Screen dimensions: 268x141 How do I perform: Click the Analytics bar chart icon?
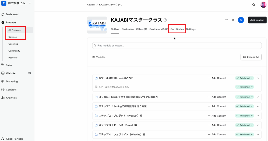tap(3, 98)
